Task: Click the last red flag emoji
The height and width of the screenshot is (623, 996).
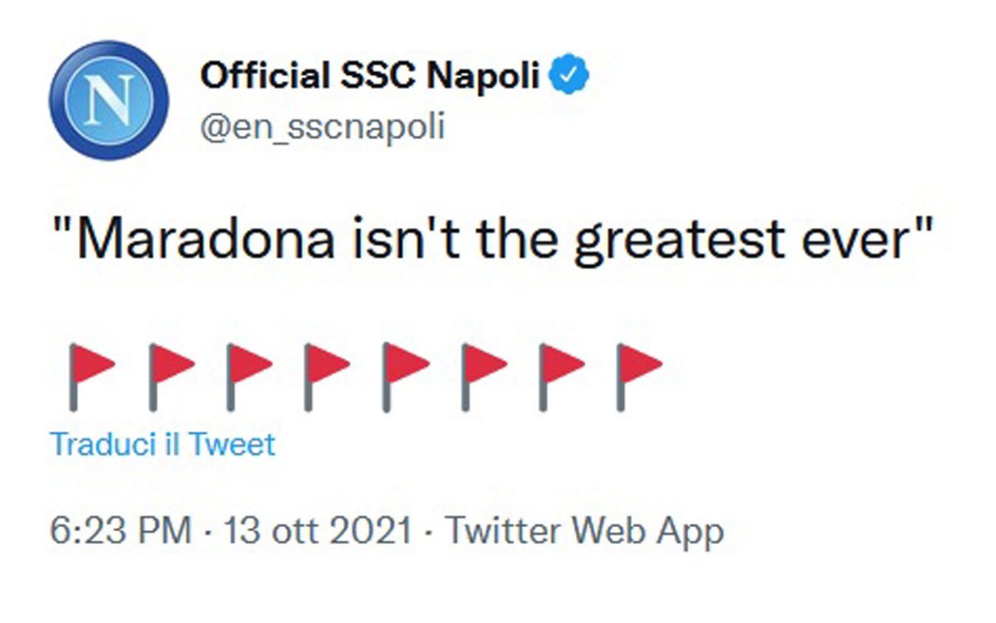Action: (638, 376)
